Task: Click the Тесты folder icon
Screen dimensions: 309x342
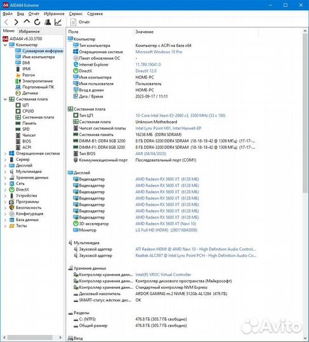Action: click(11, 226)
